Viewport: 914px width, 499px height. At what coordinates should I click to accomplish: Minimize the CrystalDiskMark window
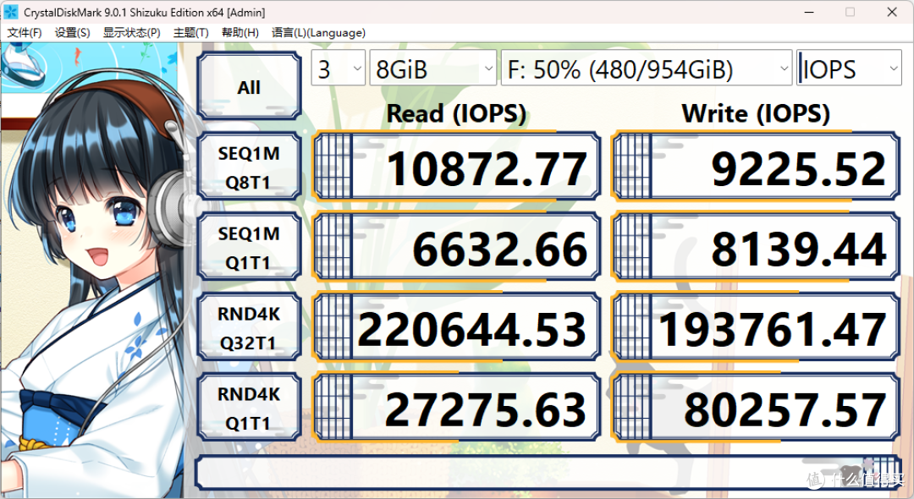tap(809, 12)
